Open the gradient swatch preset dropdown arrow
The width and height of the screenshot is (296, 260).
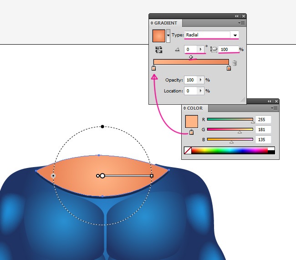click(x=168, y=35)
